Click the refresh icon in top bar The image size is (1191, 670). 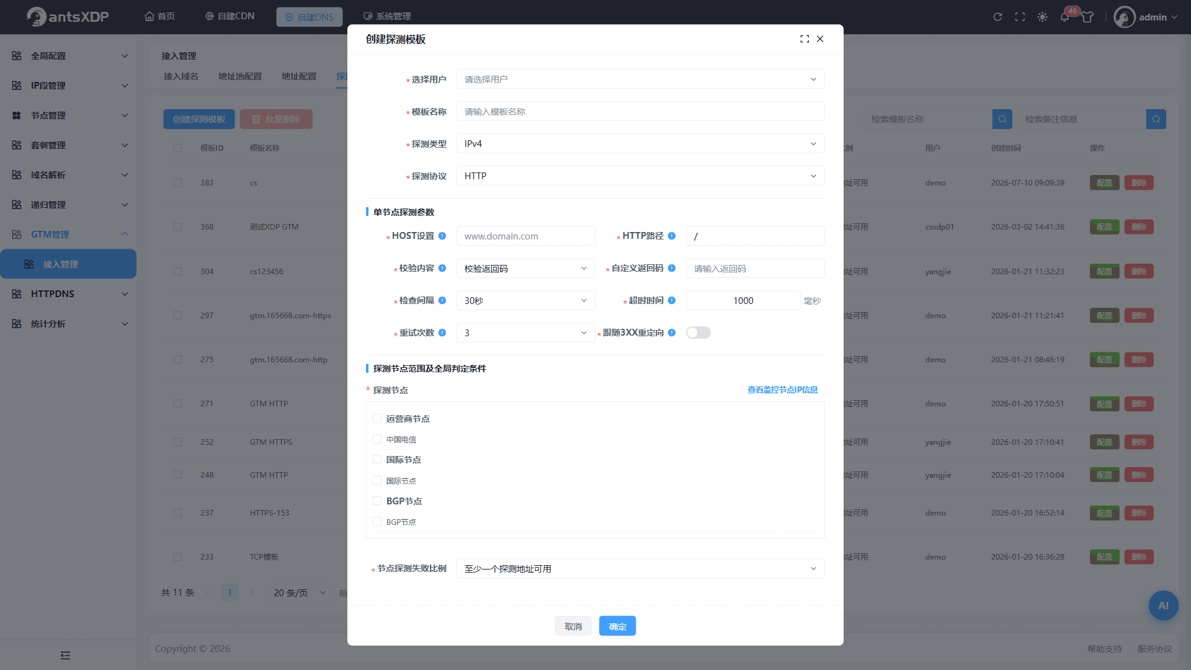pyautogui.click(x=997, y=17)
